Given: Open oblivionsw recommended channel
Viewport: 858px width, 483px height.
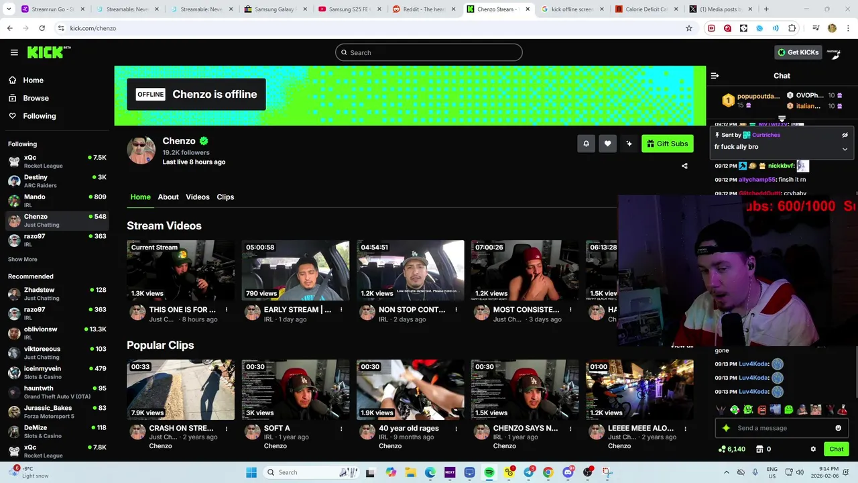Looking at the screenshot, I should click(x=57, y=333).
